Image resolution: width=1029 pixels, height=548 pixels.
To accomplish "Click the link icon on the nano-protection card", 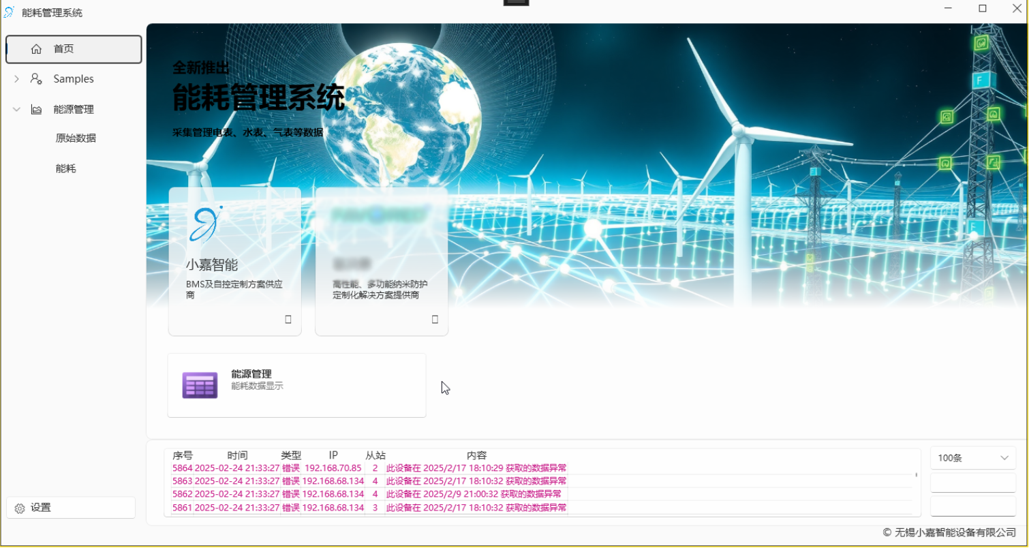I will click(435, 319).
